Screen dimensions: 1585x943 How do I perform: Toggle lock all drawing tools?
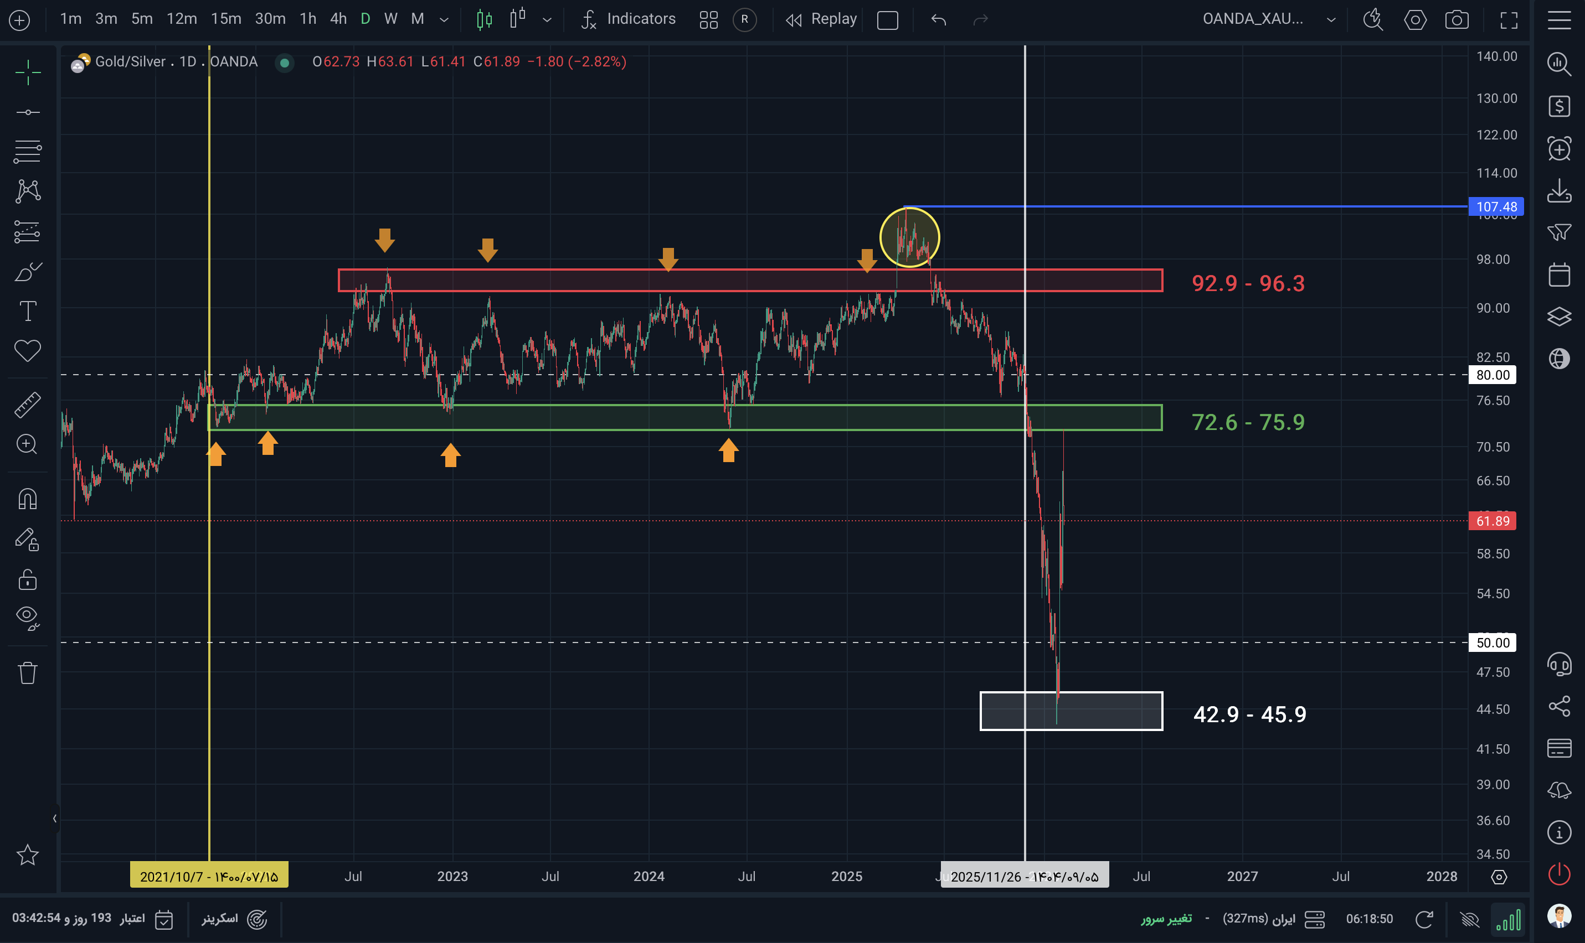[x=27, y=579]
